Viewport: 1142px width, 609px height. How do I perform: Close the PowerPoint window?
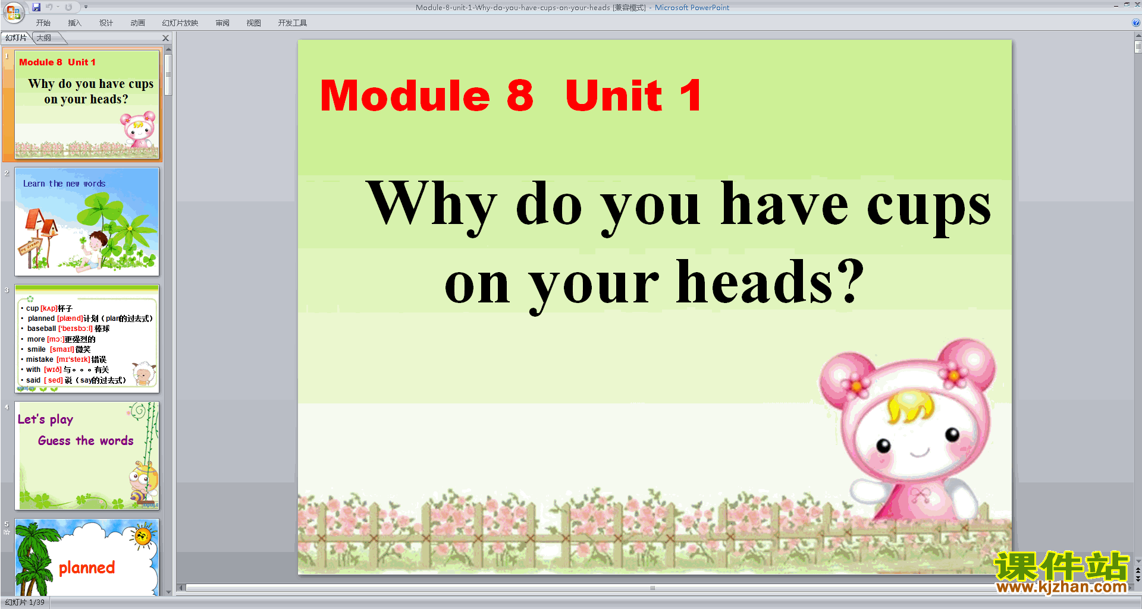pos(1137,5)
